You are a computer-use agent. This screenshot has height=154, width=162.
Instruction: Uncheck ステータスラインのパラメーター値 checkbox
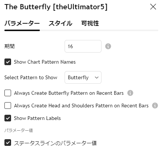tap(8, 143)
